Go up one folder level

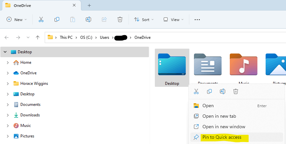click(37, 37)
